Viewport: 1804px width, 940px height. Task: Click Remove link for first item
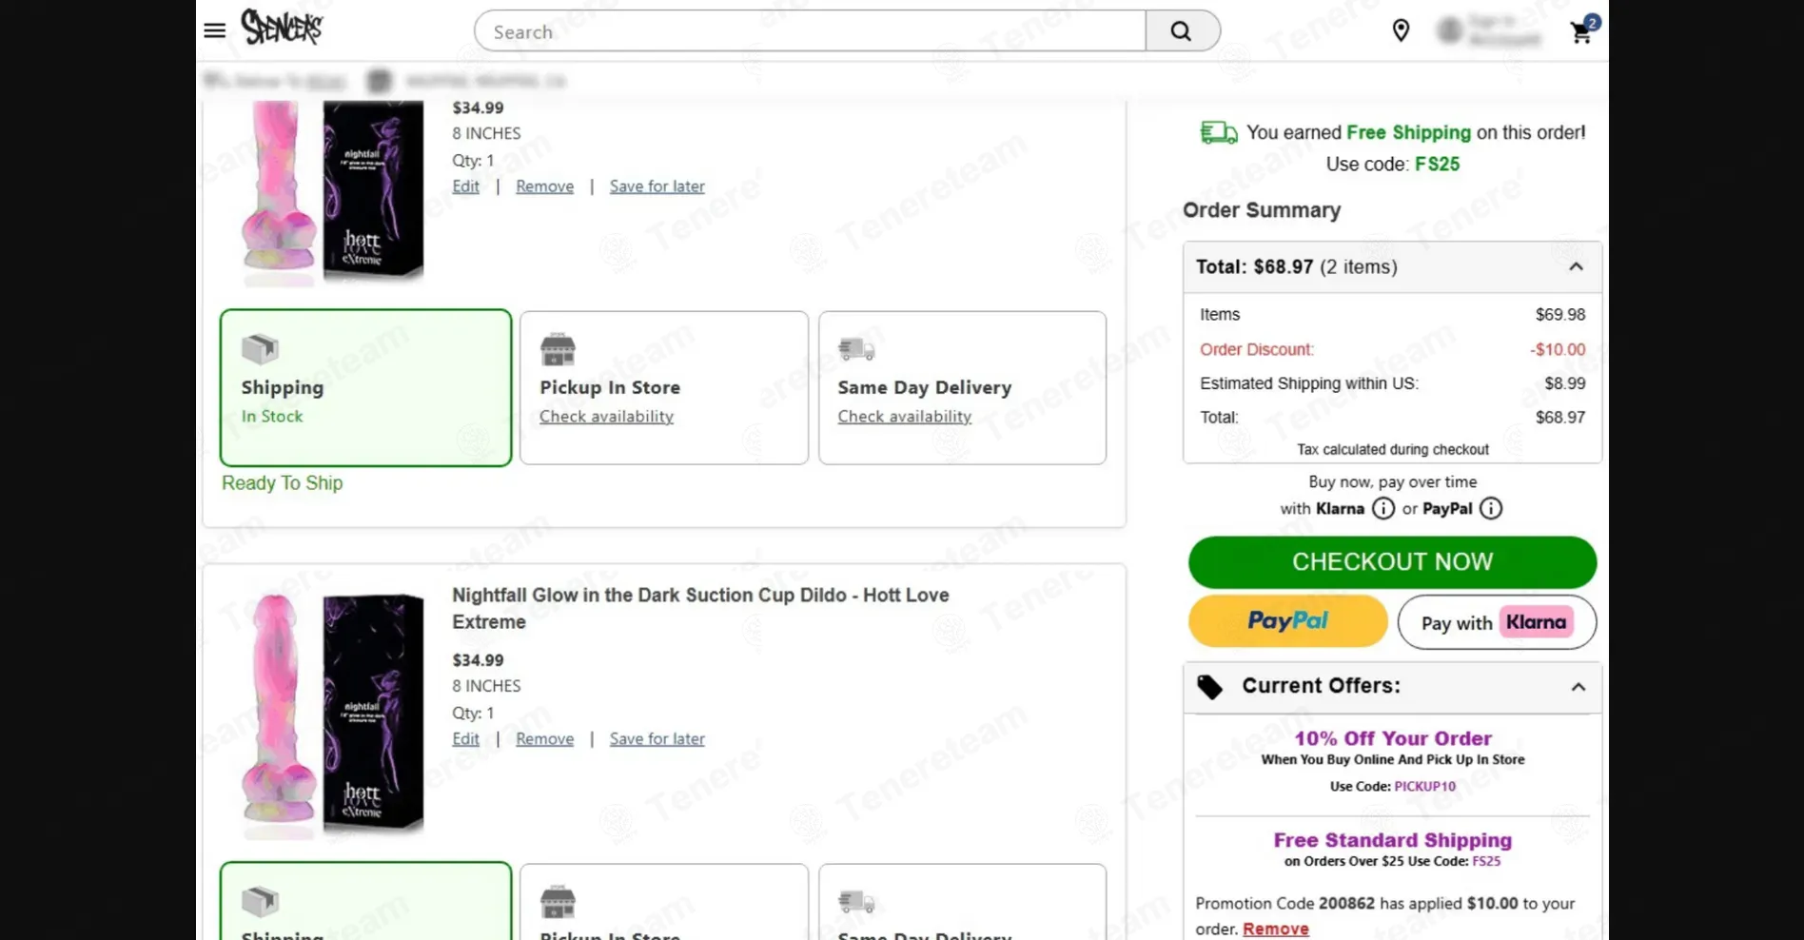(544, 186)
